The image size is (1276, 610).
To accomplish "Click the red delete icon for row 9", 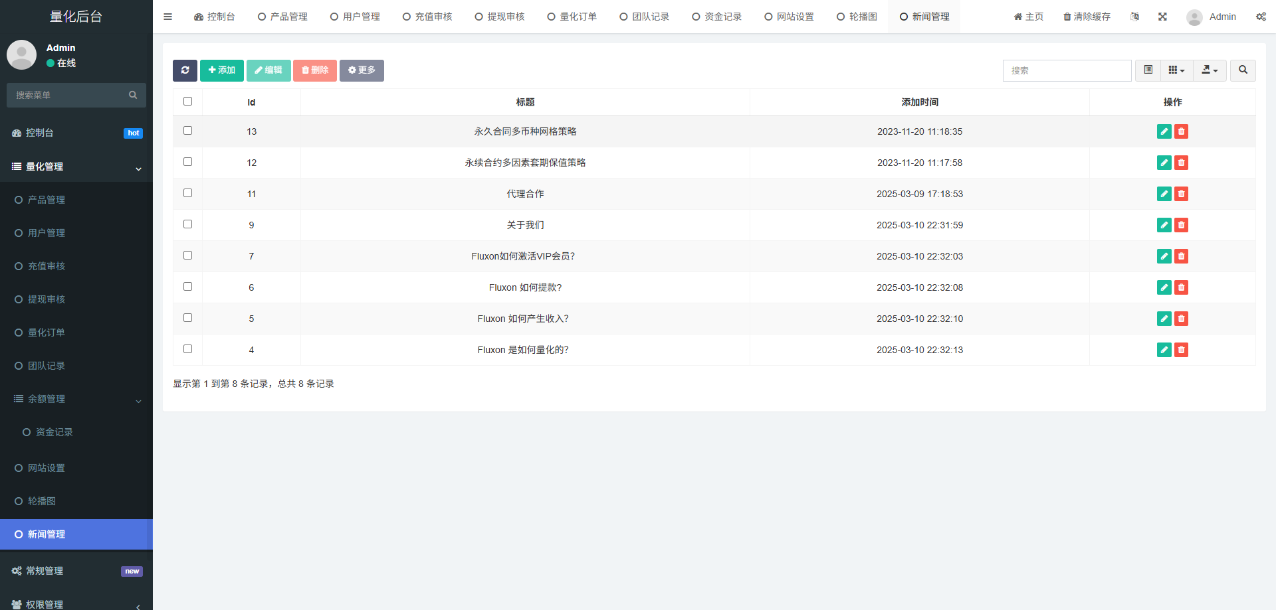I will coord(1181,225).
